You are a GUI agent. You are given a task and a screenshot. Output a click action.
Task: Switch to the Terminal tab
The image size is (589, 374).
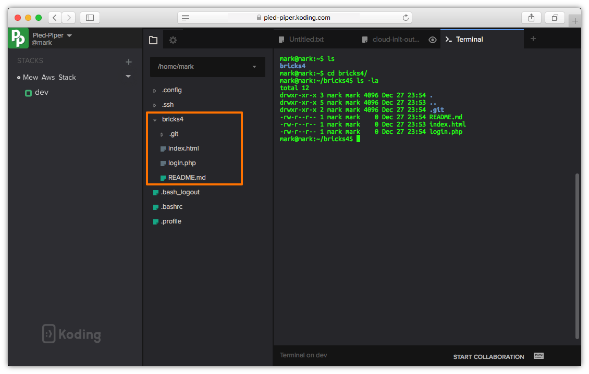469,40
